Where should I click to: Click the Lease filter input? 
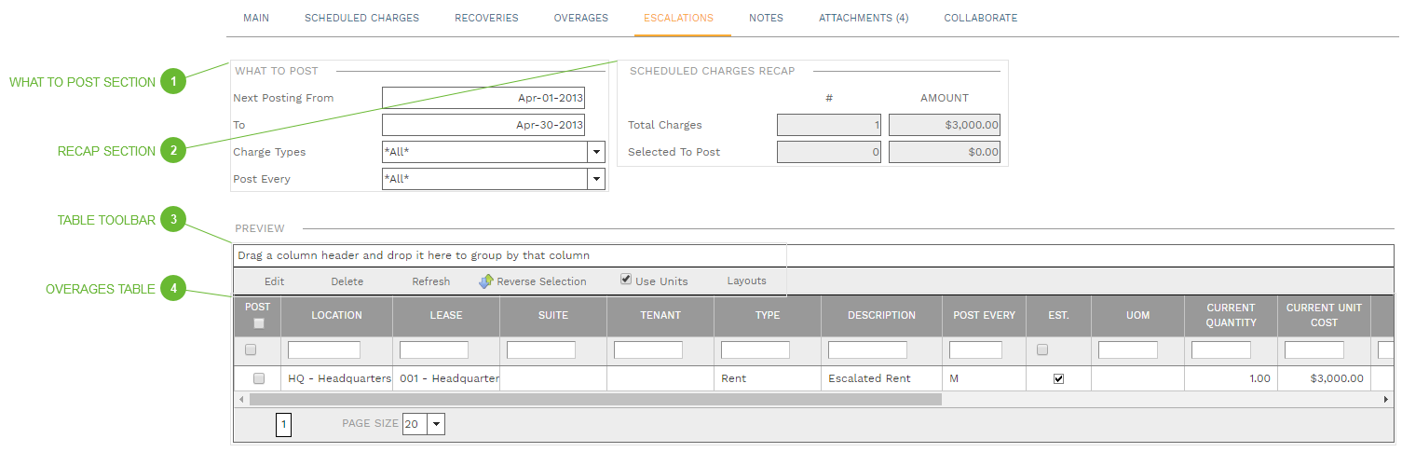434,350
